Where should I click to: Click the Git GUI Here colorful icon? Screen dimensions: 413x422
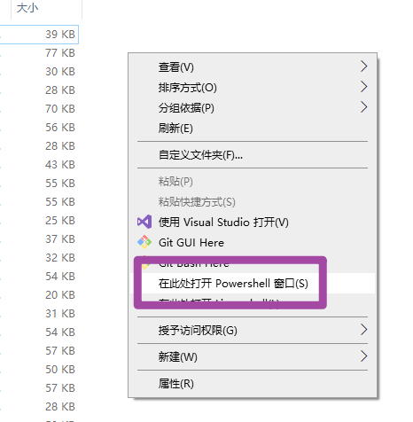pos(144,242)
